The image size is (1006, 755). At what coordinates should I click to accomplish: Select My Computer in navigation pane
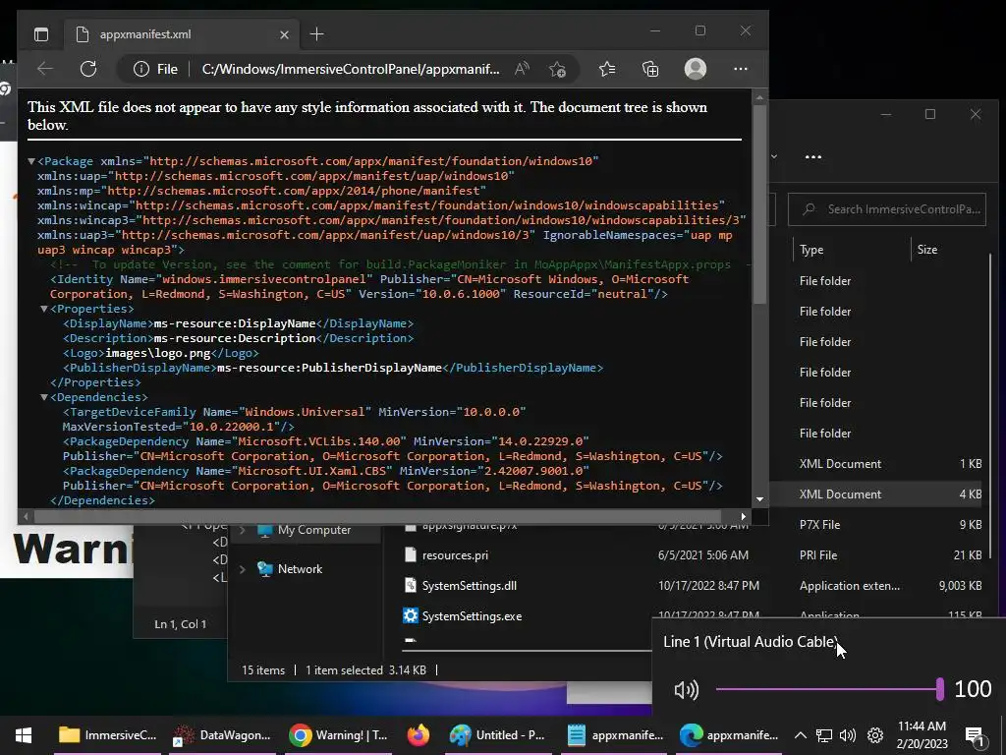[314, 530]
